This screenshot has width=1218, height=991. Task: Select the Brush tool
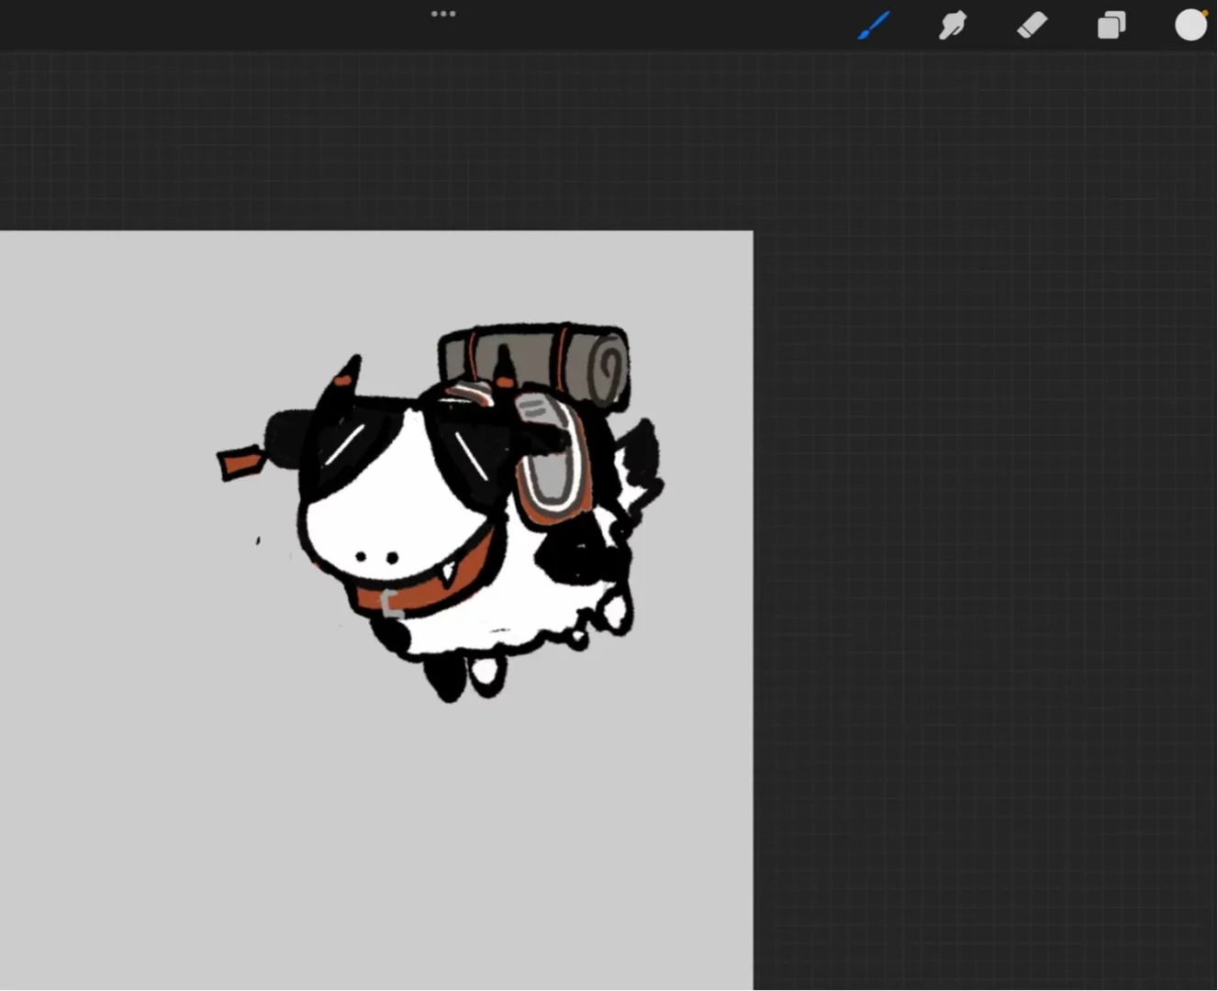point(874,25)
